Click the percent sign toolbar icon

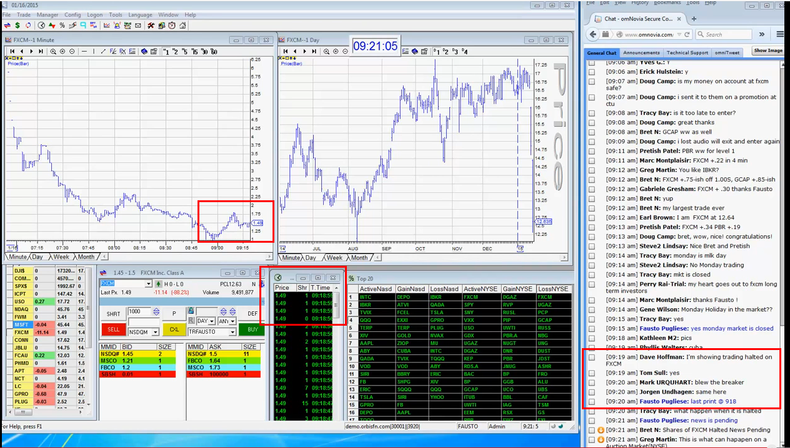pos(62,26)
